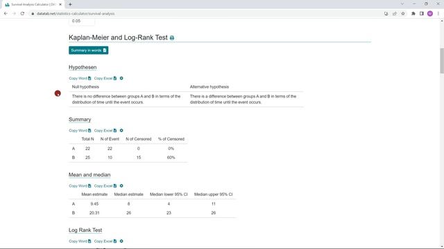Image resolution: width=444 pixels, height=249 pixels.
Task: Click the Alternative hypothesis column header
Action: (210, 86)
